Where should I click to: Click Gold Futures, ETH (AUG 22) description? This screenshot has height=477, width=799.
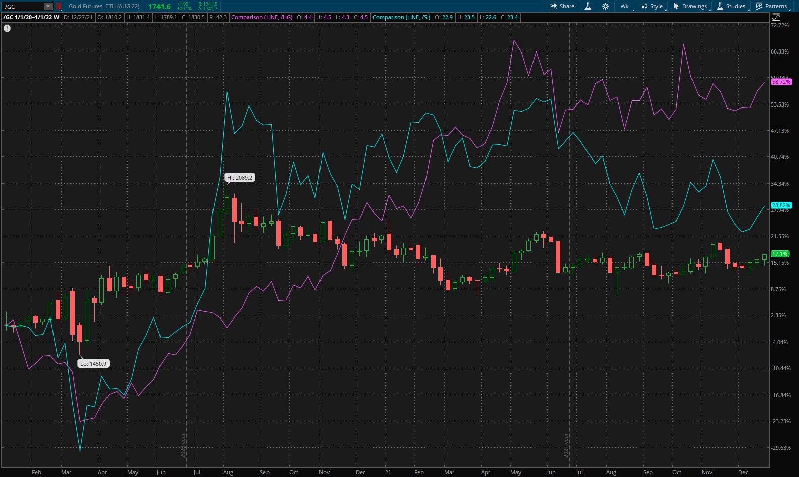click(x=104, y=6)
